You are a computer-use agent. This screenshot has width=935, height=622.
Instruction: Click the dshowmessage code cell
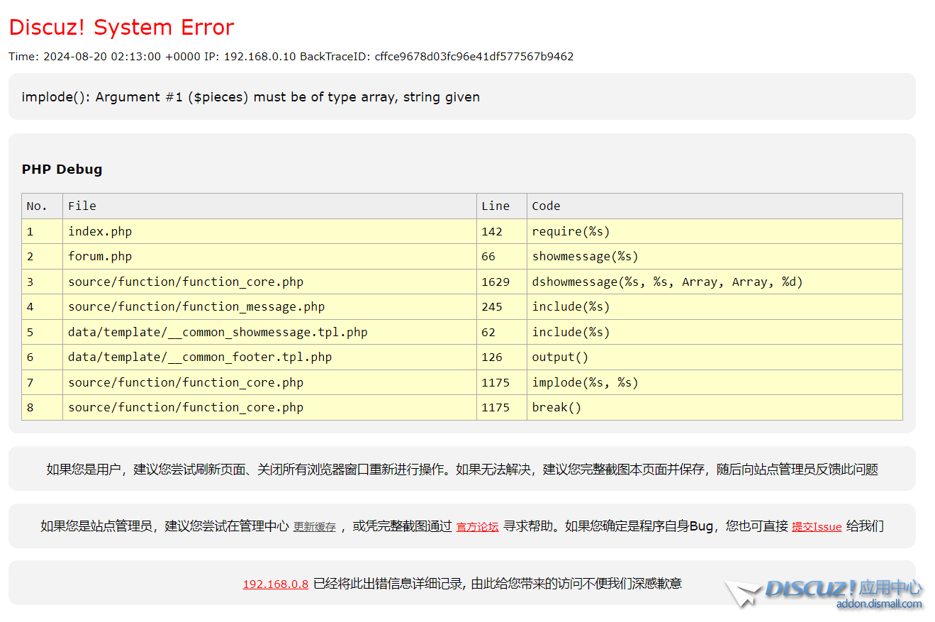(x=667, y=282)
